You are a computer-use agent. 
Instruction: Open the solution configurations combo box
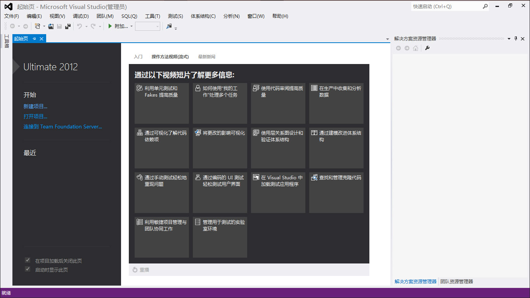(147, 26)
